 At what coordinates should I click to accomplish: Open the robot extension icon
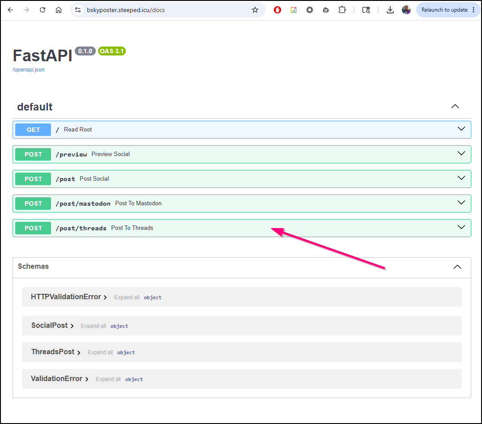pos(326,10)
